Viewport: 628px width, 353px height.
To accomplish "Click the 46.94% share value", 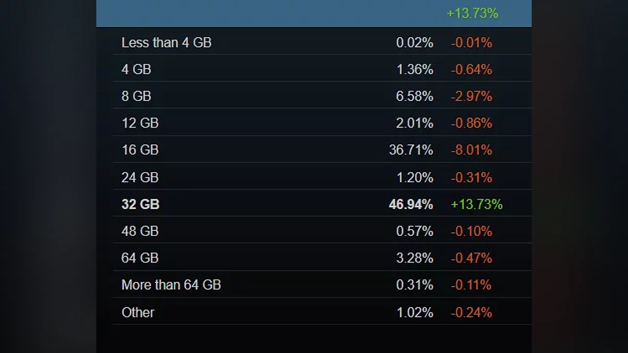I will (x=411, y=204).
